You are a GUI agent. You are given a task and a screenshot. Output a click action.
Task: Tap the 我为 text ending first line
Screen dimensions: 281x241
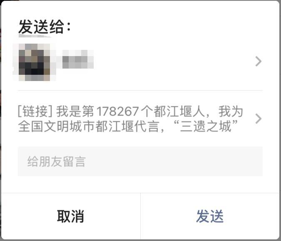[x=231, y=111]
